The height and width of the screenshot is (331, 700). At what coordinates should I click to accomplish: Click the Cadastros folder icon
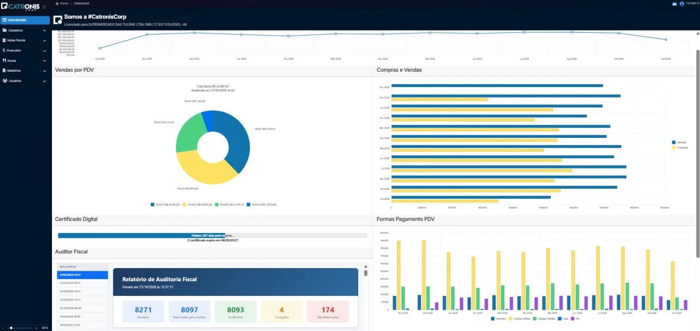4,30
